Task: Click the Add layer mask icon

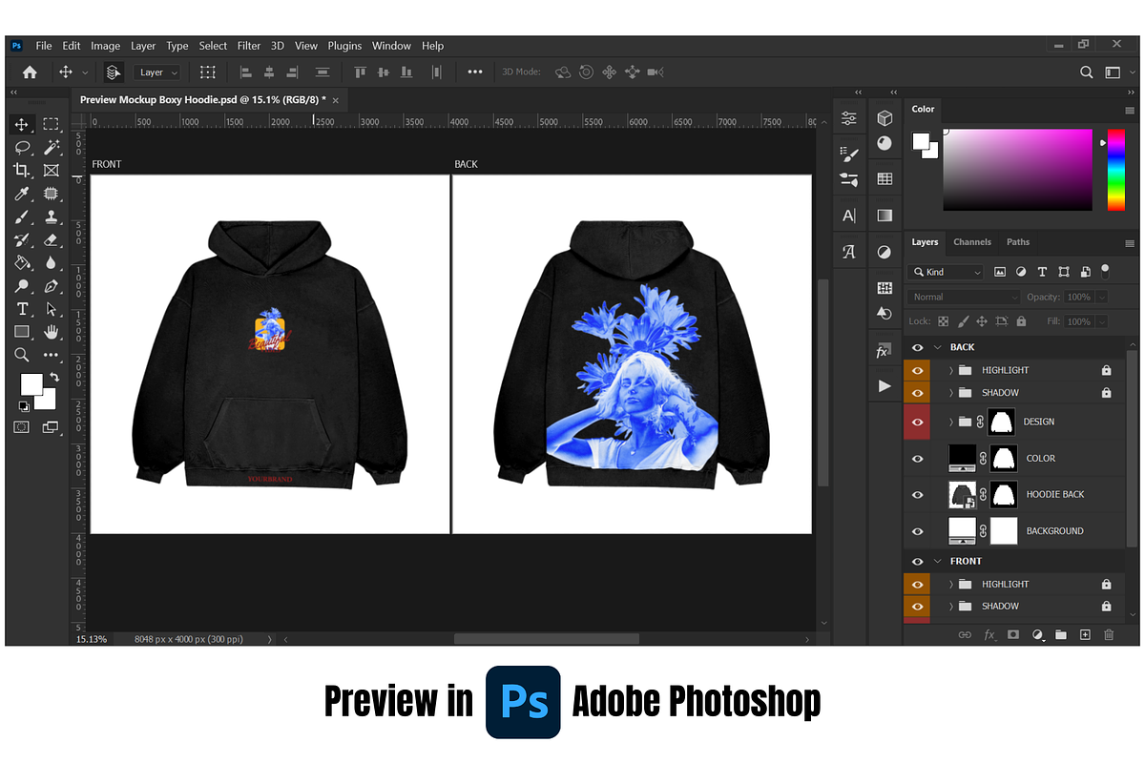Action: point(1013,634)
